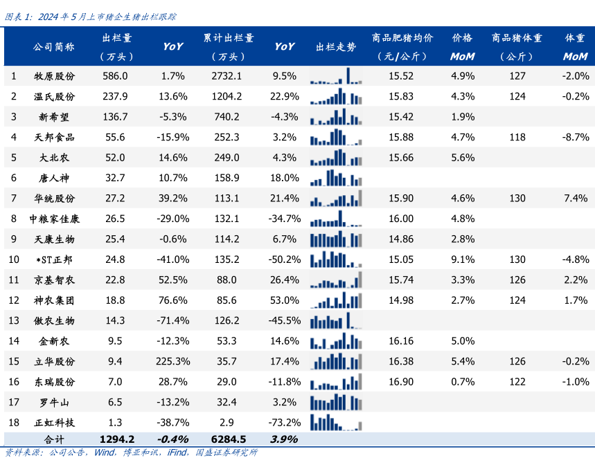The image size is (595, 467).
Task: Click the *ST正邦 trend sparkline
Action: [336, 260]
